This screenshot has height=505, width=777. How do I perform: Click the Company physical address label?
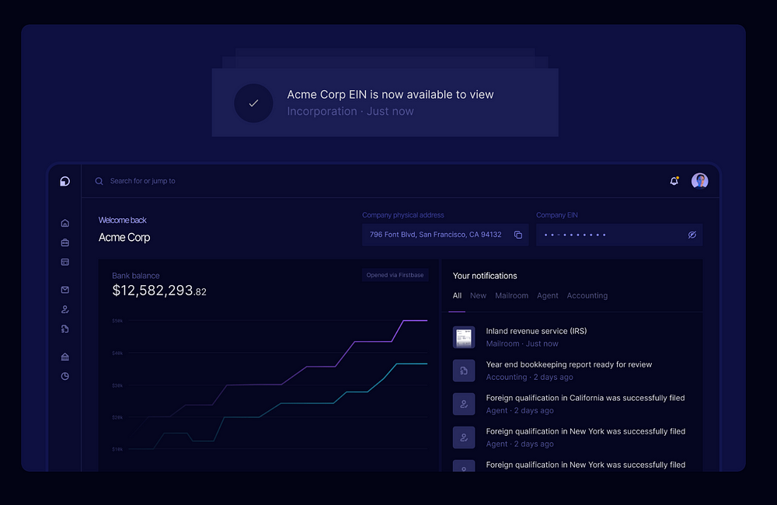click(402, 215)
